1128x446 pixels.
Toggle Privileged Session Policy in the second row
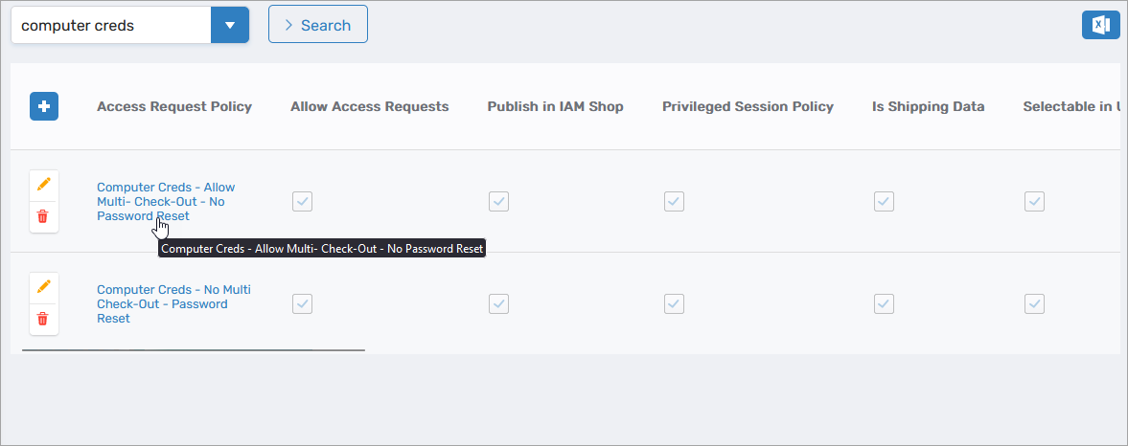click(x=674, y=303)
